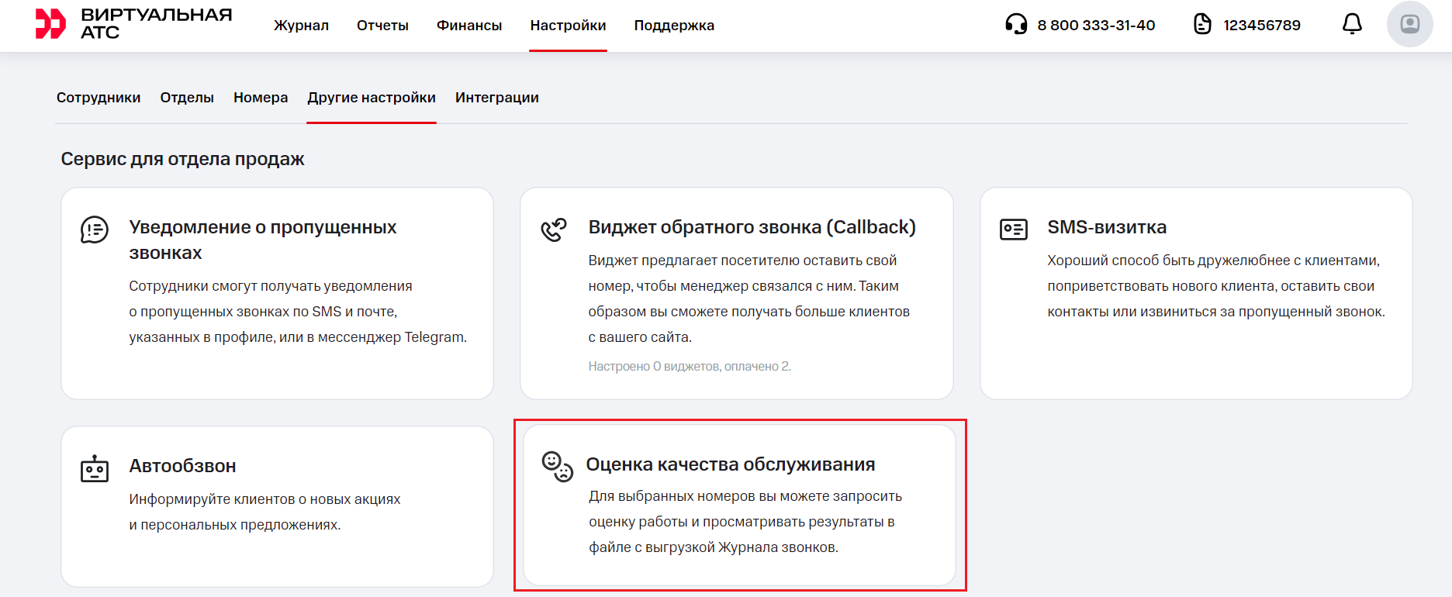Open the user profile avatar
The image size is (1452, 597).
click(x=1409, y=25)
